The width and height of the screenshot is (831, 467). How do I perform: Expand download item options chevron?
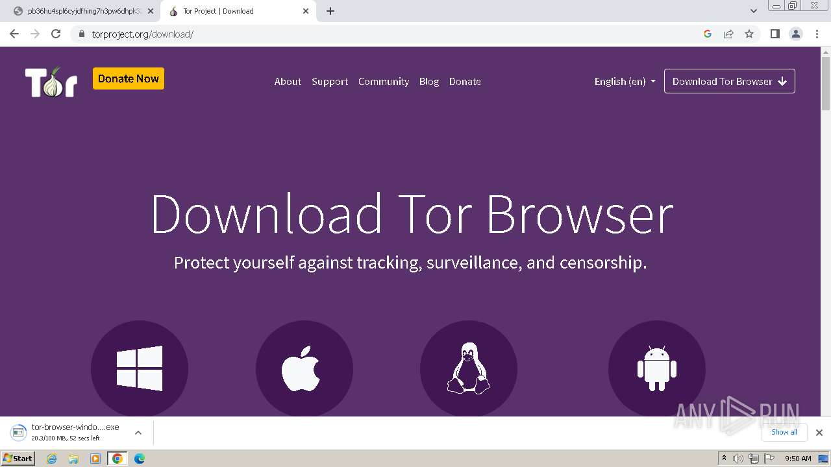[138, 433]
